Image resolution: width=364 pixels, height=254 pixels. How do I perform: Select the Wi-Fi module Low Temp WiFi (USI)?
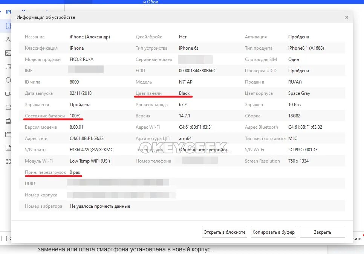[x=90, y=161]
